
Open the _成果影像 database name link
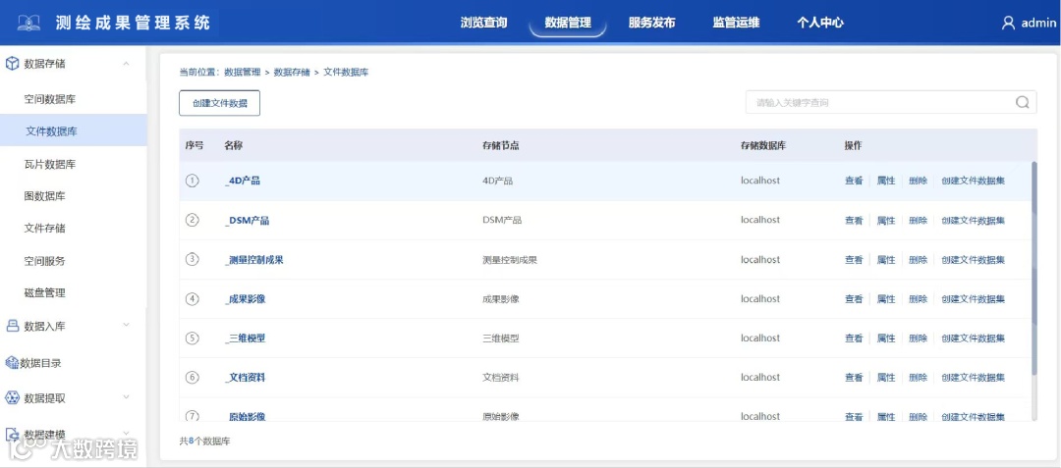point(245,299)
